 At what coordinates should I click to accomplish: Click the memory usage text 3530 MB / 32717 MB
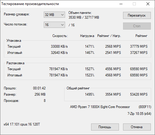84,17
